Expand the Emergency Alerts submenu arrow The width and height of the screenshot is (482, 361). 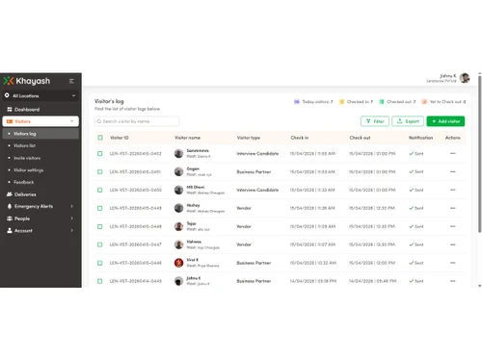pyautogui.click(x=72, y=206)
